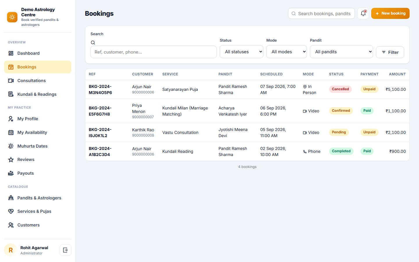Click the Customers people icon
Screen dimensions: 419x262
(11, 225)
